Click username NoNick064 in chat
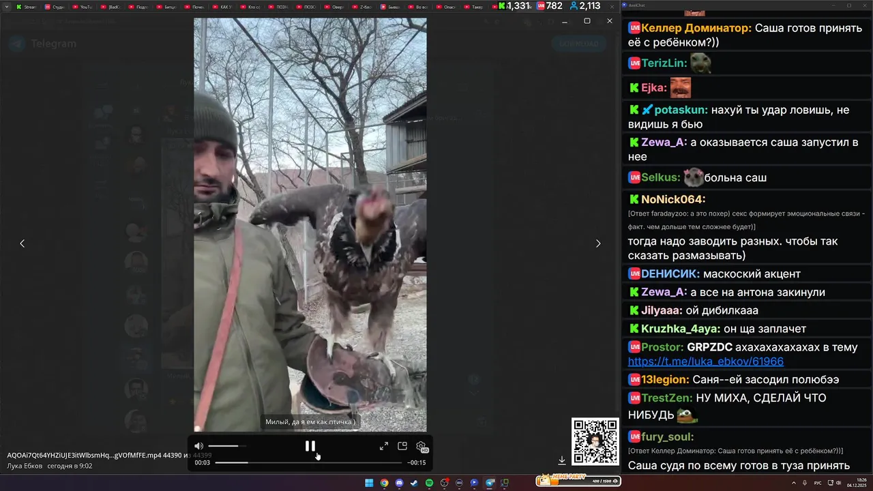This screenshot has height=491, width=873. tap(672, 200)
